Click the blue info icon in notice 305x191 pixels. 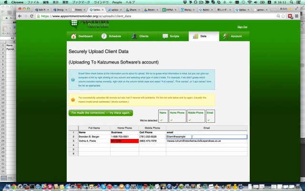[x=73, y=80]
